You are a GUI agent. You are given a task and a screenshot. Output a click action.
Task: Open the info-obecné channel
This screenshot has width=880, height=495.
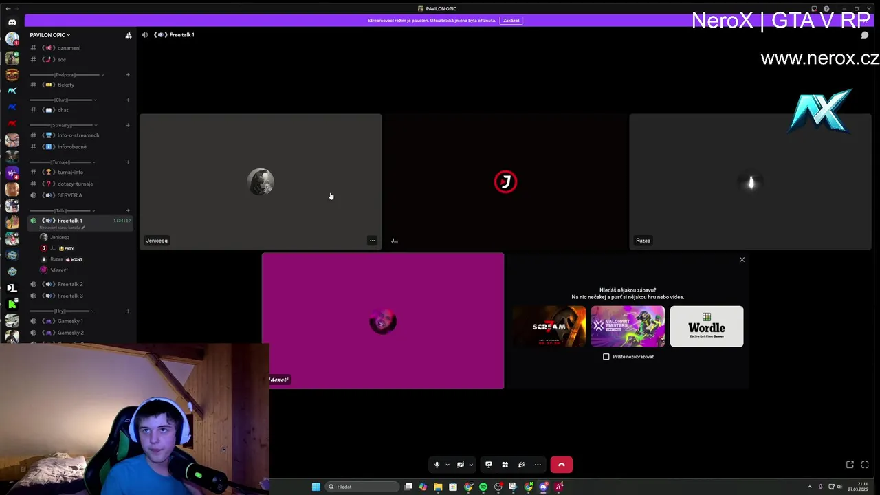coord(80,147)
